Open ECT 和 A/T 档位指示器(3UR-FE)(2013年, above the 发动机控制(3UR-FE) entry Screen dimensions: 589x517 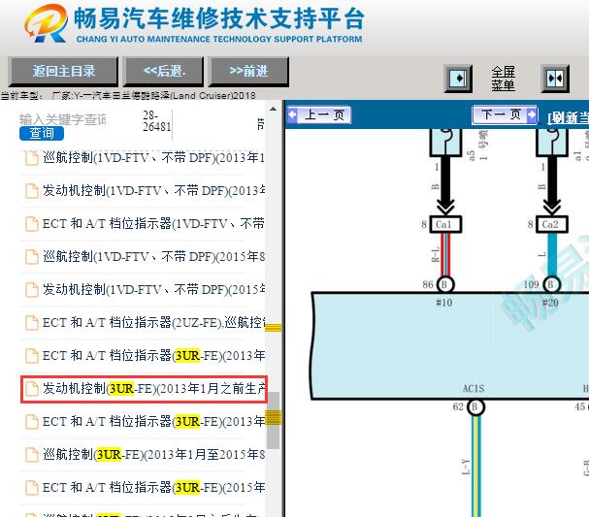pos(153,356)
